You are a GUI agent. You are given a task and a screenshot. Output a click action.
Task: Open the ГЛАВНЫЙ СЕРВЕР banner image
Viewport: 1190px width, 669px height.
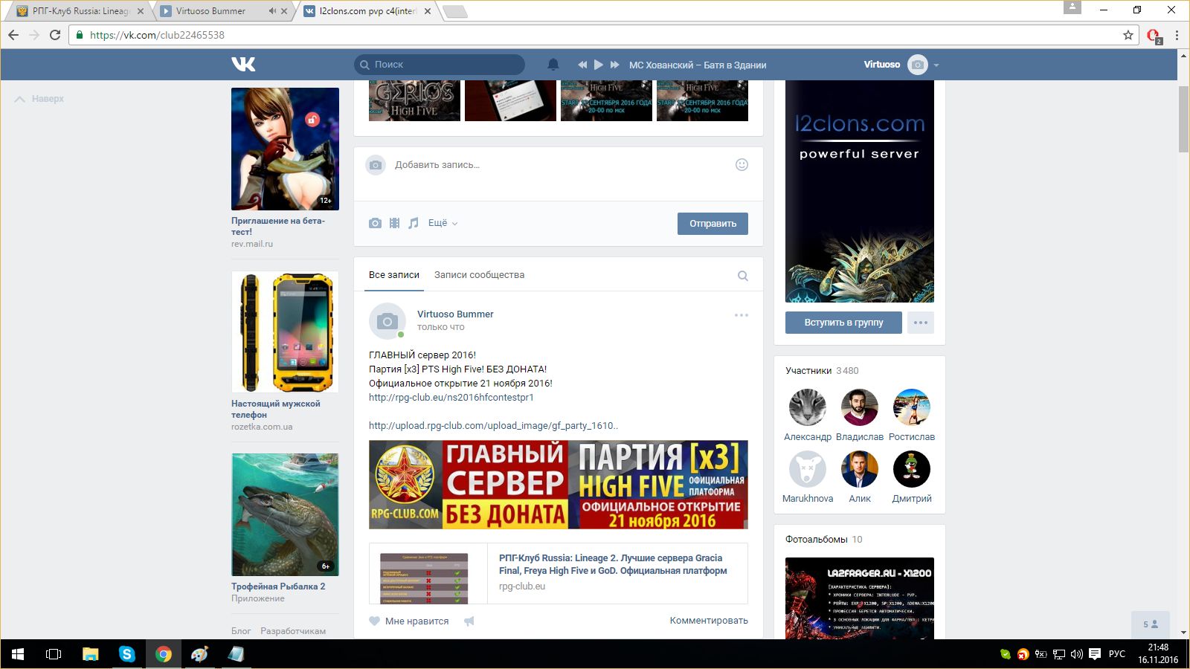pos(559,485)
